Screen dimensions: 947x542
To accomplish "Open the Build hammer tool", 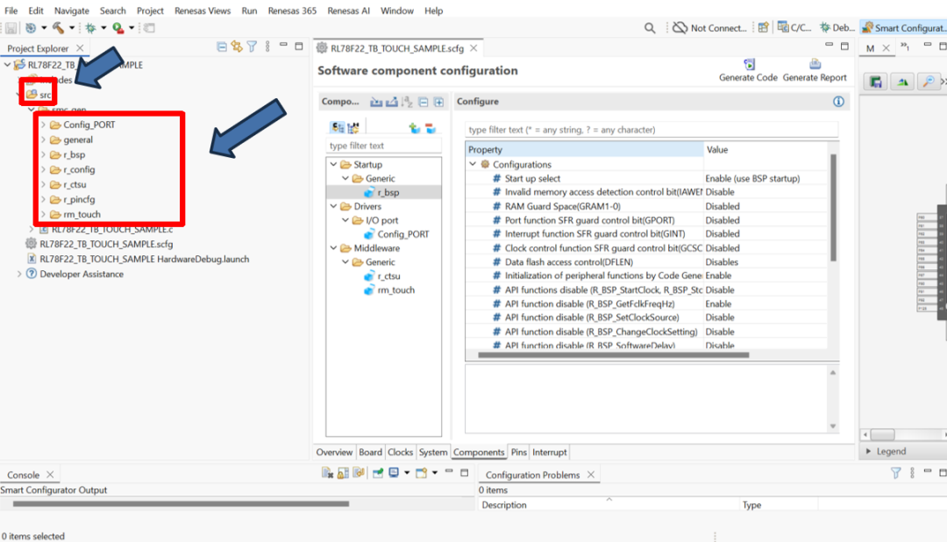I will [x=58, y=28].
